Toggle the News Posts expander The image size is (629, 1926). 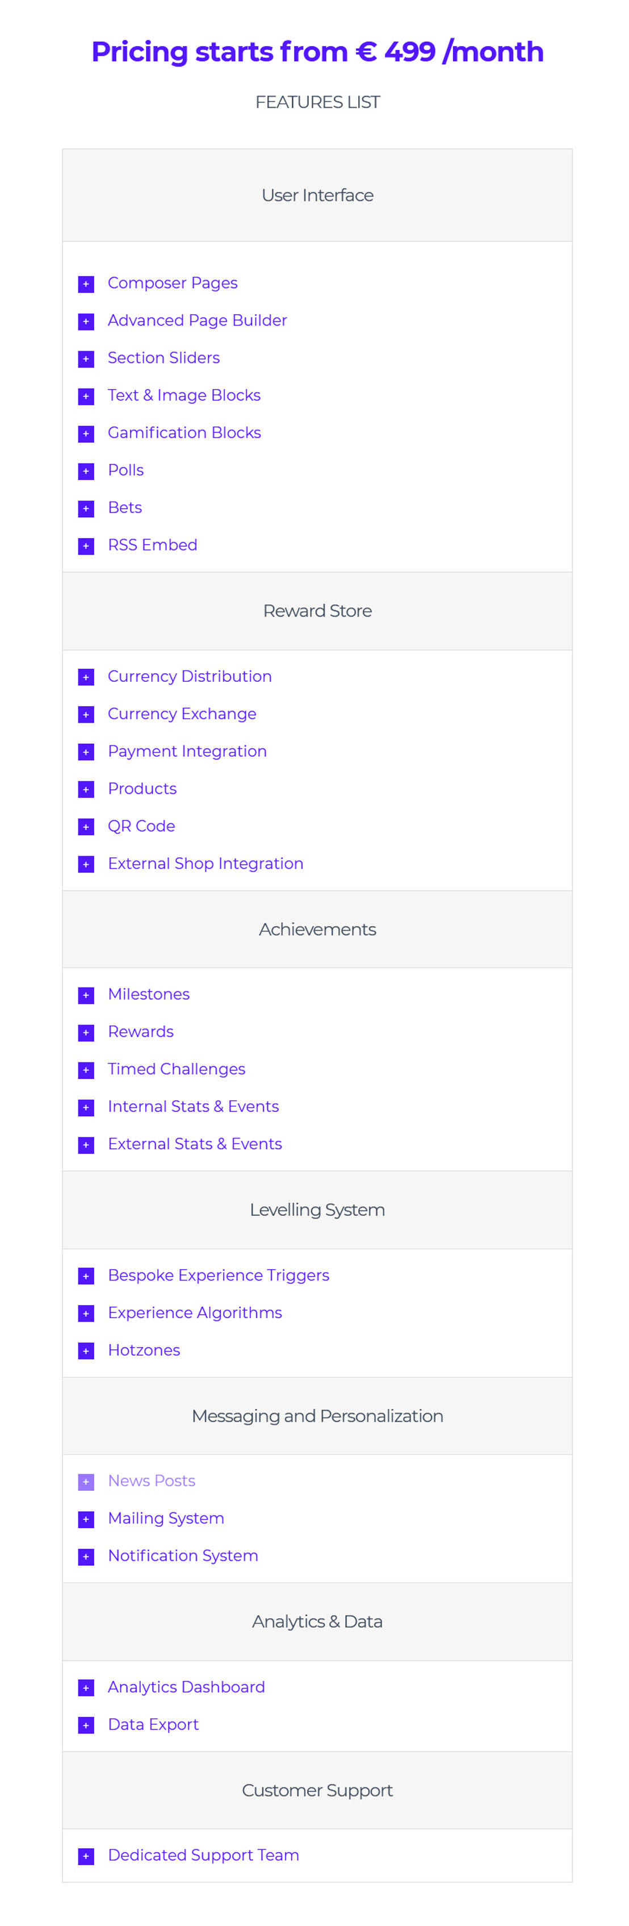85,1481
